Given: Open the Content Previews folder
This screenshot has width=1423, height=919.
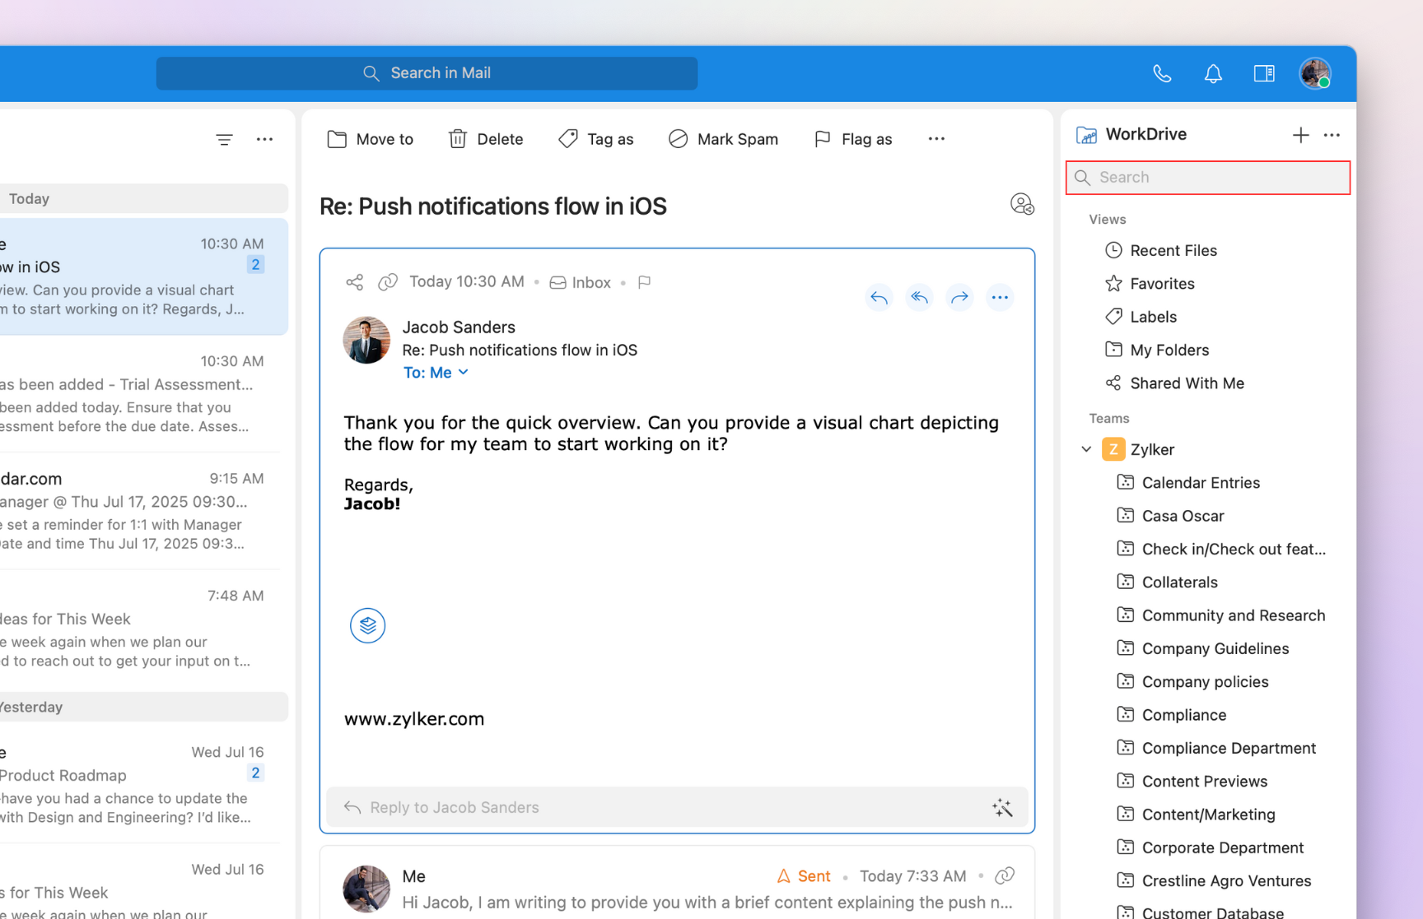Looking at the screenshot, I should click(1192, 782).
